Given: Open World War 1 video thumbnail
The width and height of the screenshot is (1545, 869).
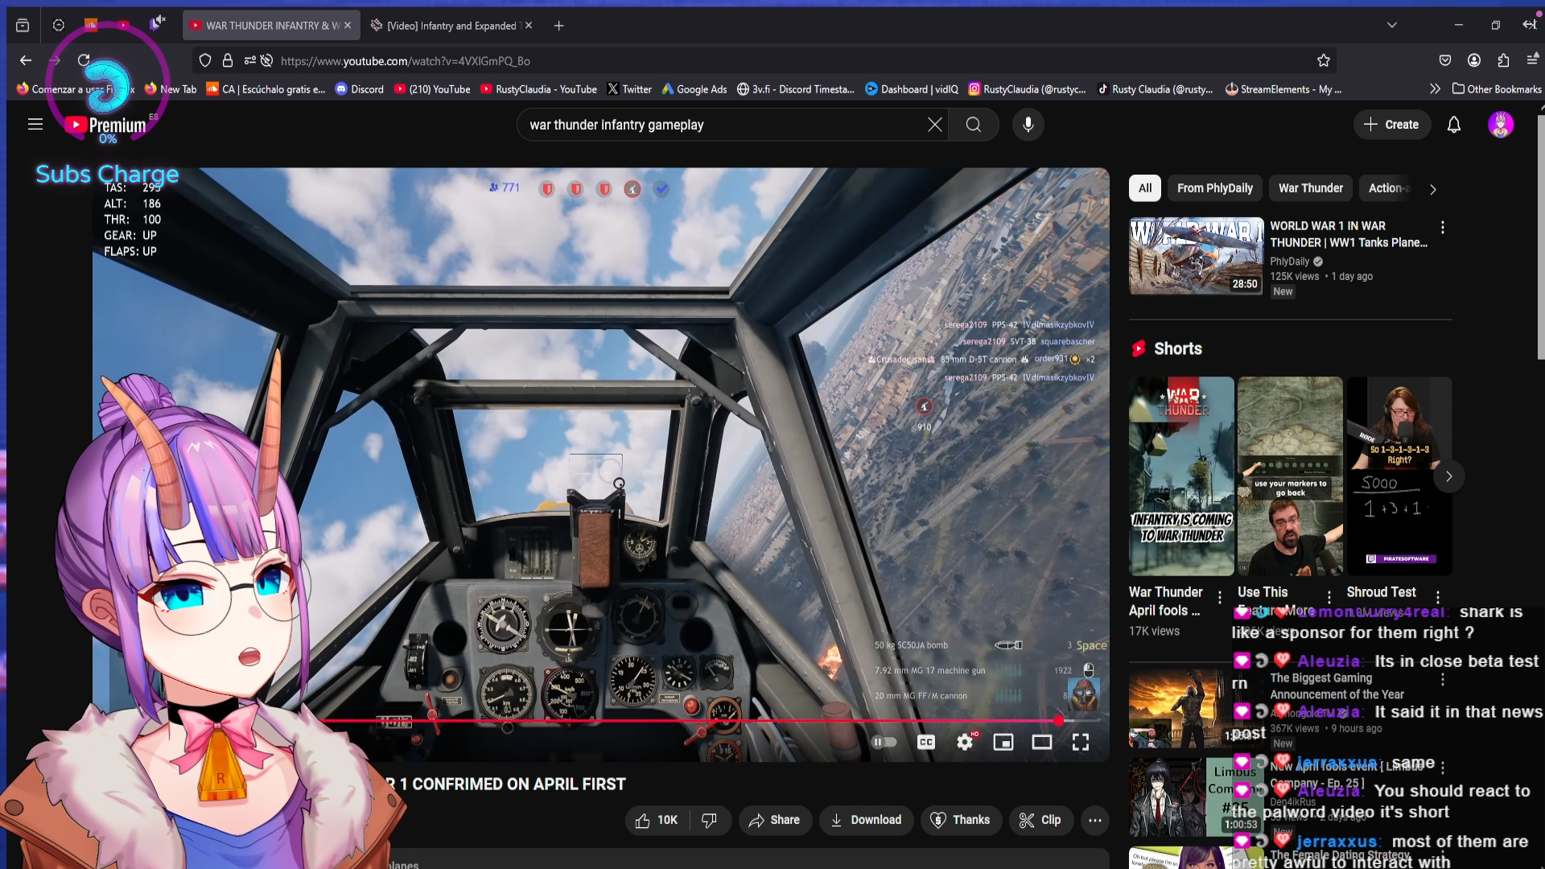Looking at the screenshot, I should (1195, 256).
